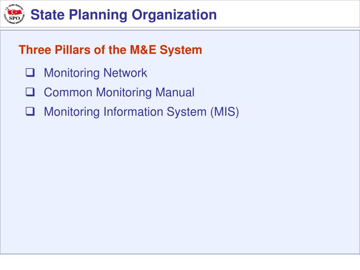Tick the box beside Monitoring Network
Viewport: 360px width, 270px height.
30,72
